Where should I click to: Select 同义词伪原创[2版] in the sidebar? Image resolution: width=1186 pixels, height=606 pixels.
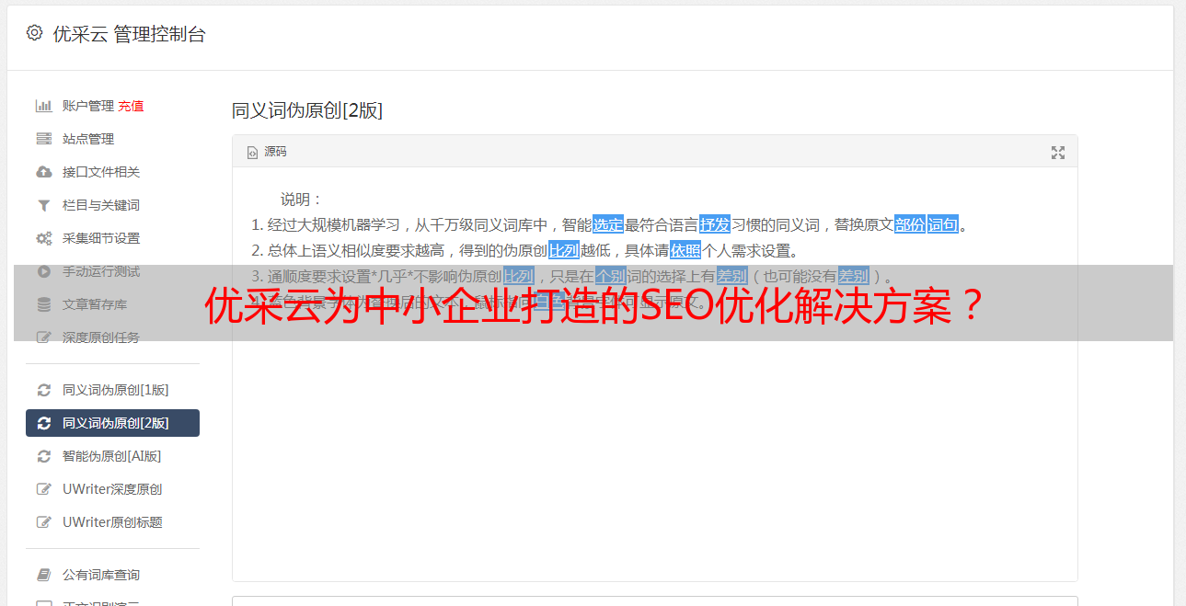click(x=112, y=423)
